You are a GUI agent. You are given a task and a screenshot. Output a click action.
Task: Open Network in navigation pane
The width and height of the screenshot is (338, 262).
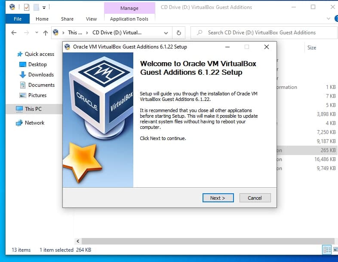34,123
